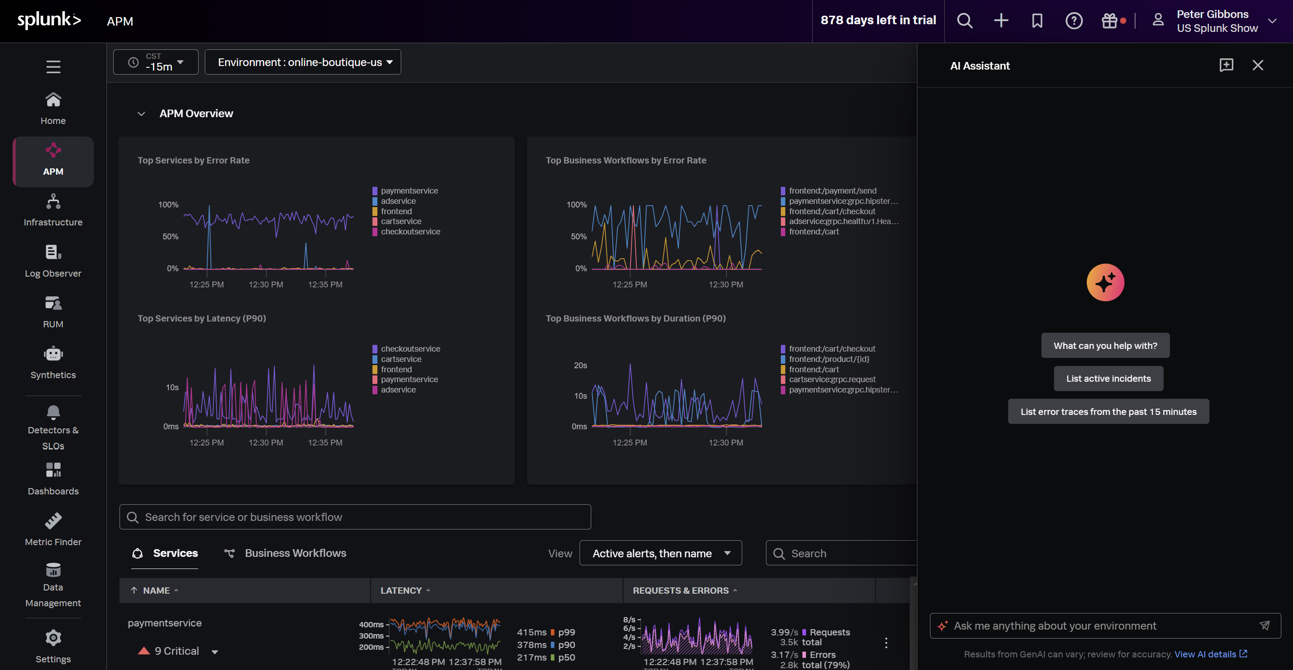Open the Environment online-boutique-us dropdown
The width and height of the screenshot is (1293, 670).
303,62
